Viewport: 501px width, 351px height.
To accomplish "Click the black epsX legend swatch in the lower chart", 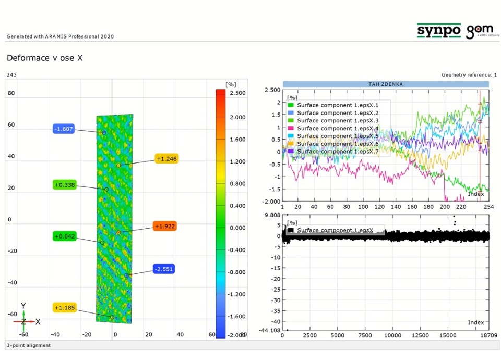I will (x=291, y=230).
